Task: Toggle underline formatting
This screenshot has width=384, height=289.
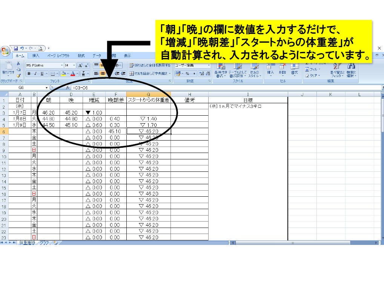Action: pos(42,73)
